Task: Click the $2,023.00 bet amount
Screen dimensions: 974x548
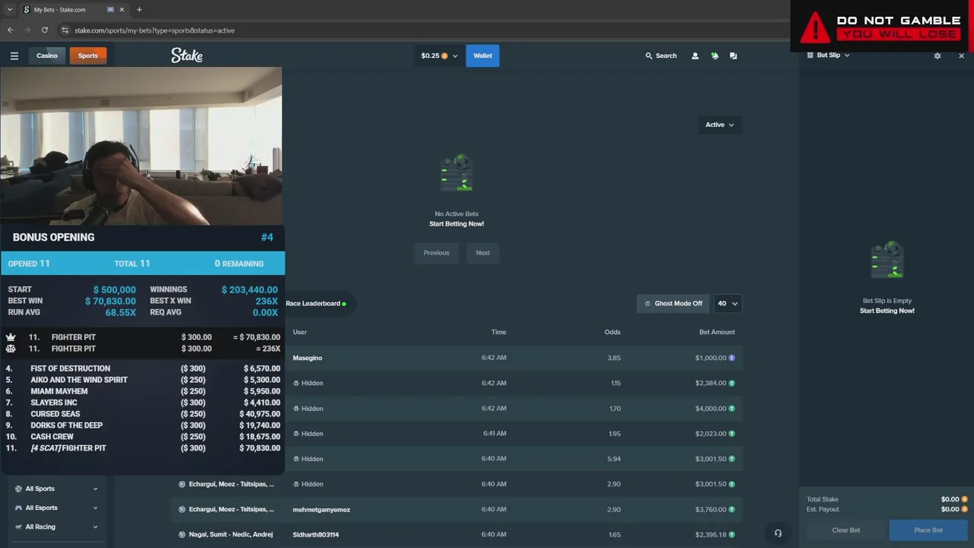Action: click(711, 434)
